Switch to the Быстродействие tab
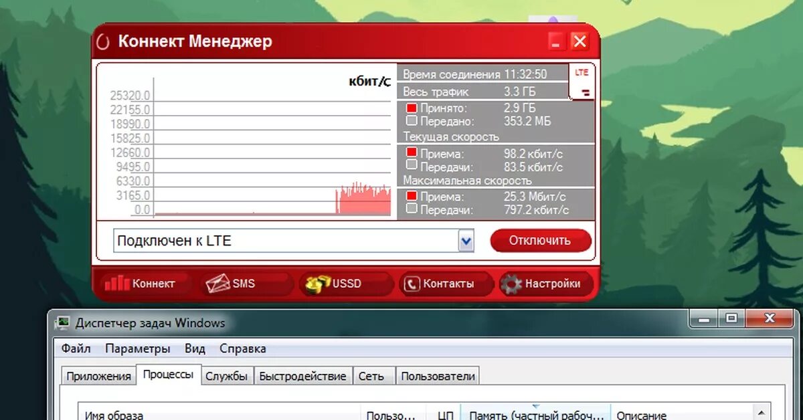 302,377
